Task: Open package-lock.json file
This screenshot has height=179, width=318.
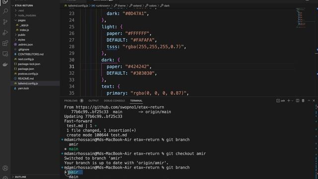Action: pos(29,64)
